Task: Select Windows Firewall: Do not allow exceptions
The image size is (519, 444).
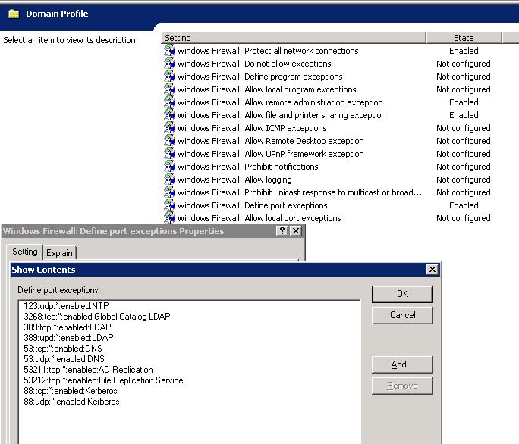Action: click(x=254, y=64)
